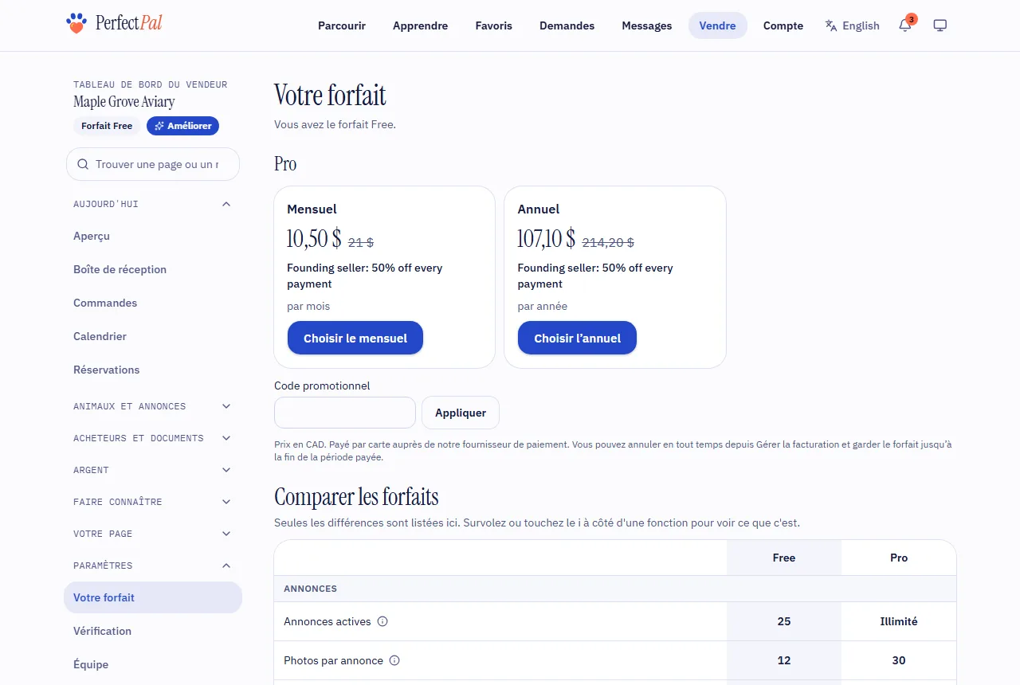The image size is (1020, 685).
Task: Open the notifications bell
Action: click(904, 25)
